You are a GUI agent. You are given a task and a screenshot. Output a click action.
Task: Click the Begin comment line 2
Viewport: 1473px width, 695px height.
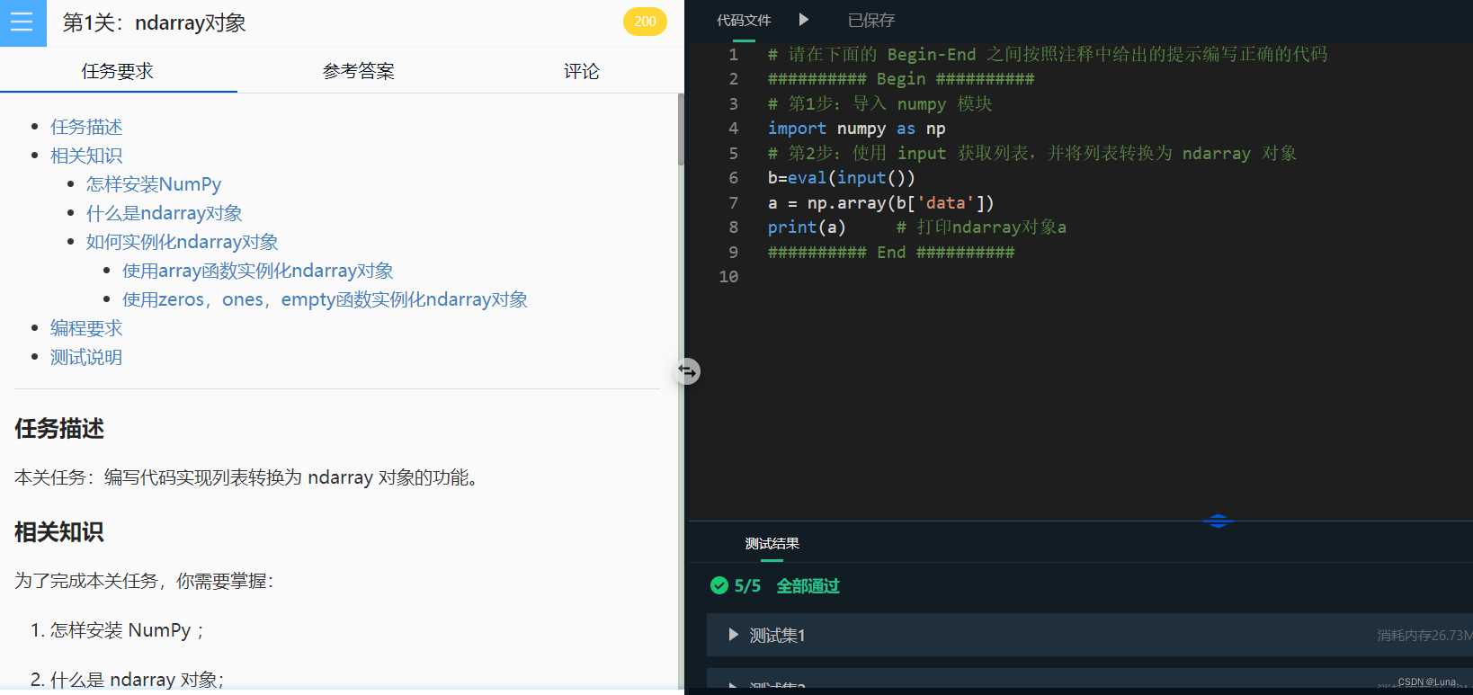pos(901,79)
